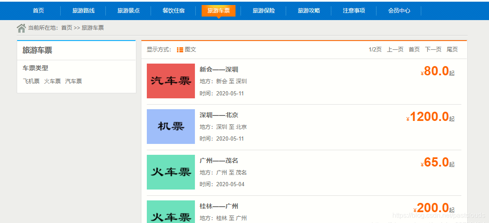Open the 旅游保险 navigation item
Image resolution: width=489 pixels, height=223 pixels.
[264, 10]
